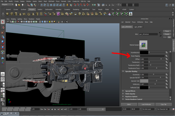Click the purple cube shelf icon

pos(58,14)
